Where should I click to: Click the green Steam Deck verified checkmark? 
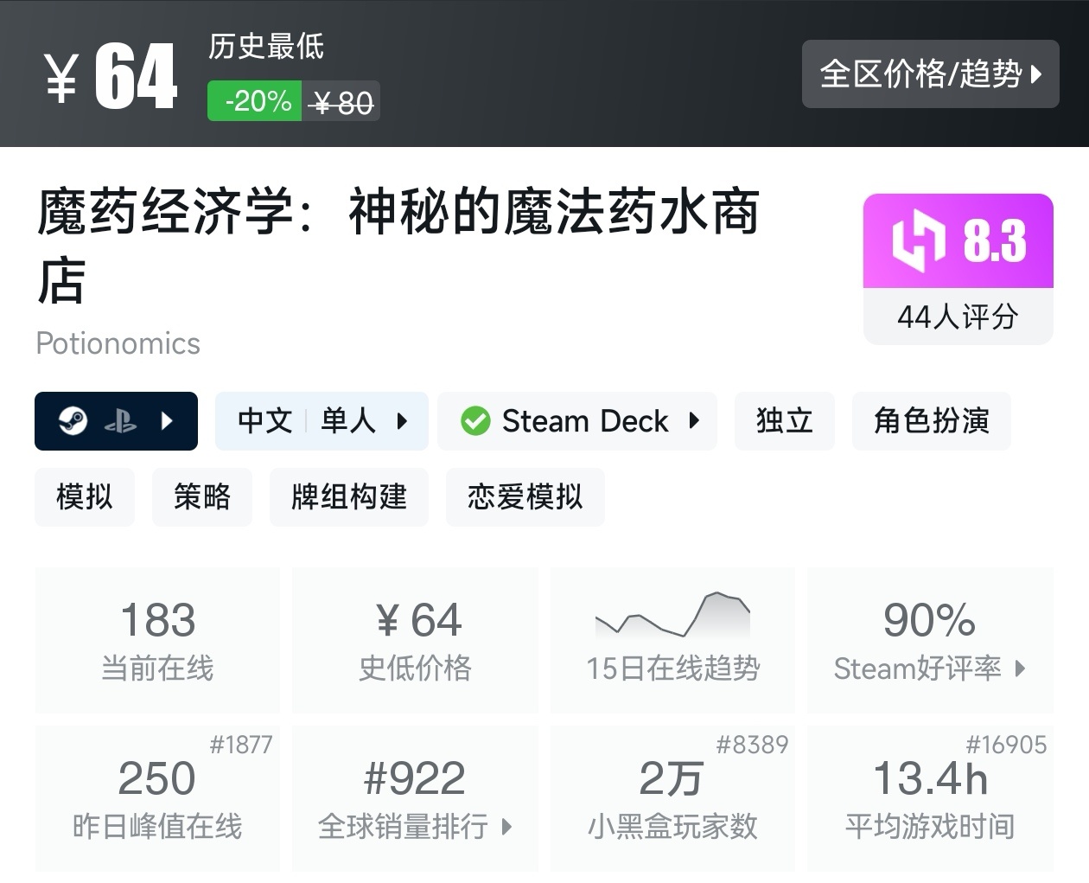(x=475, y=421)
